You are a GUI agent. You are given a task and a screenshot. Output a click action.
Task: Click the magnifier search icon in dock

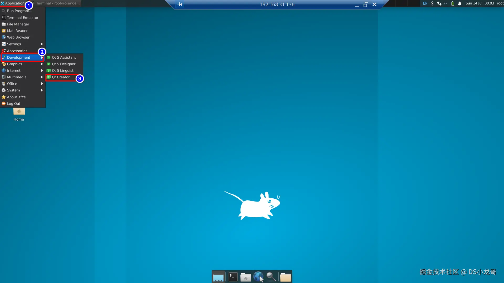(x=271, y=277)
